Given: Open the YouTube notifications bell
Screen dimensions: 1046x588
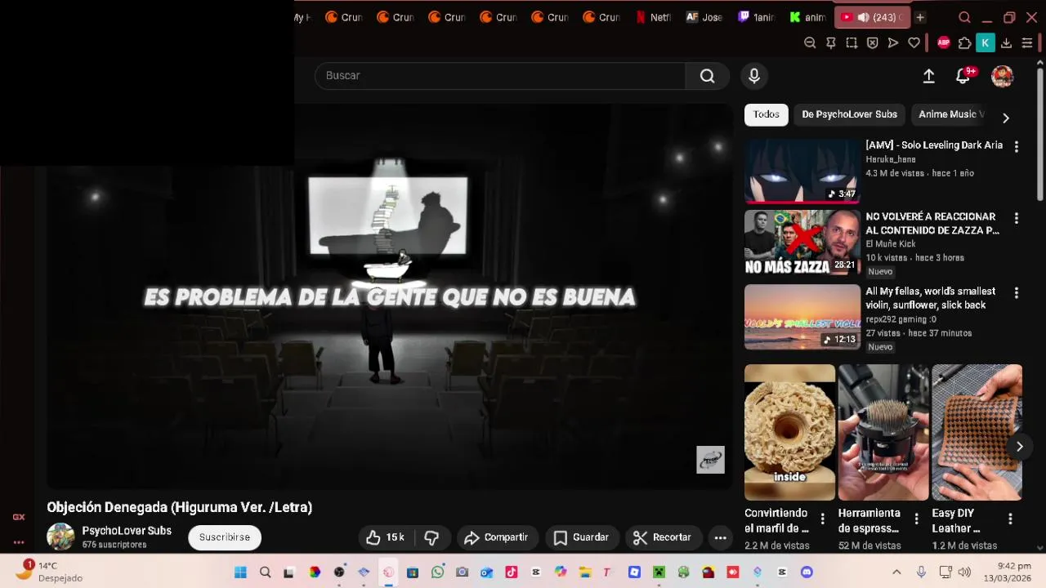Looking at the screenshot, I should click(963, 76).
